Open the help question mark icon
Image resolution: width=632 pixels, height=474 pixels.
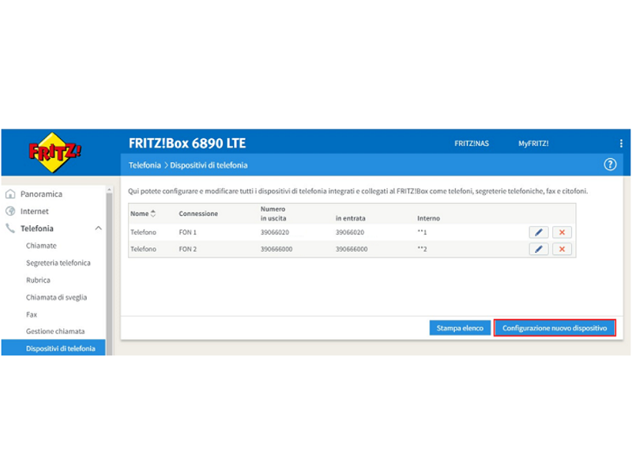tap(610, 164)
